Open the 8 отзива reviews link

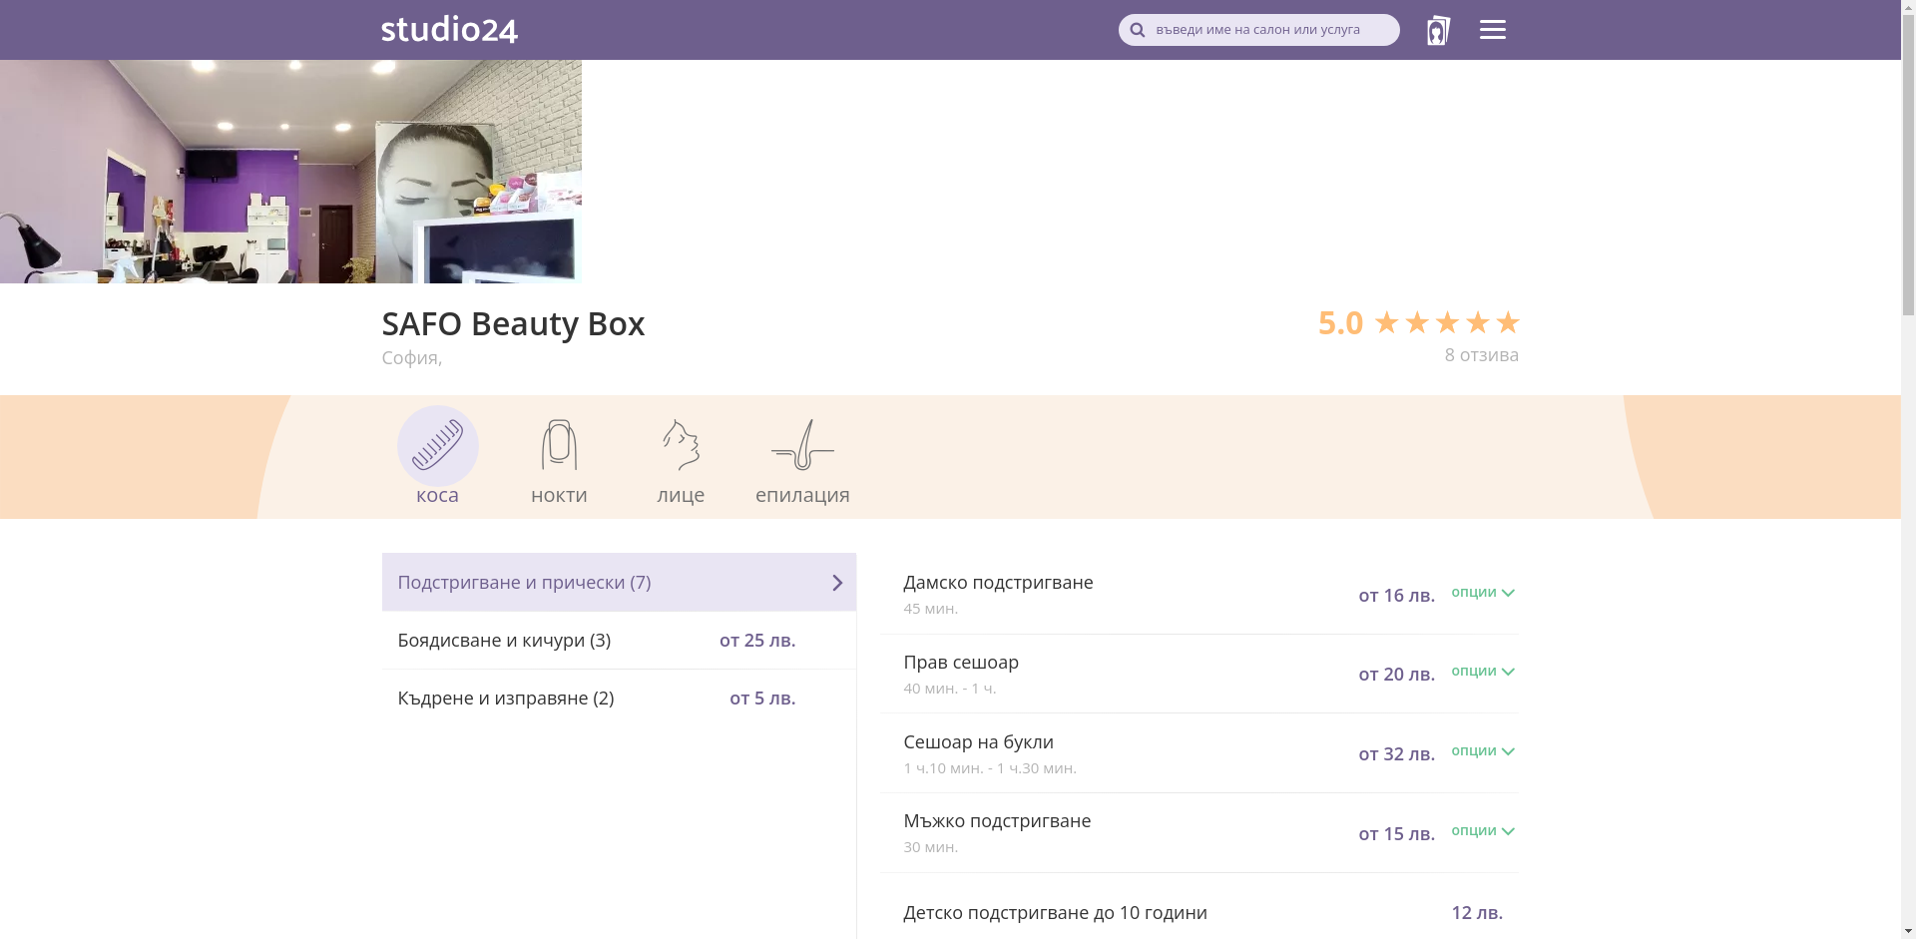tap(1481, 355)
